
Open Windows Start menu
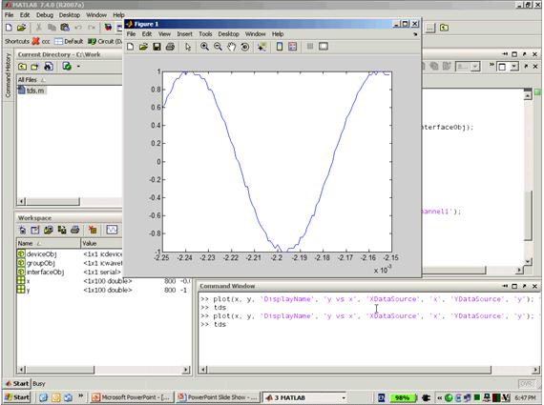click(x=17, y=397)
